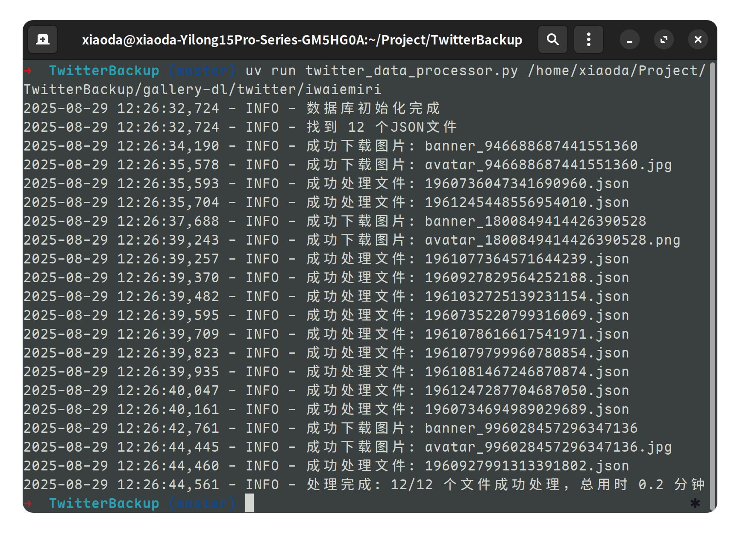This screenshot has height=538, width=740.
Task: Click the terminal vertical scrollbar
Action: pyautogui.click(x=712, y=287)
